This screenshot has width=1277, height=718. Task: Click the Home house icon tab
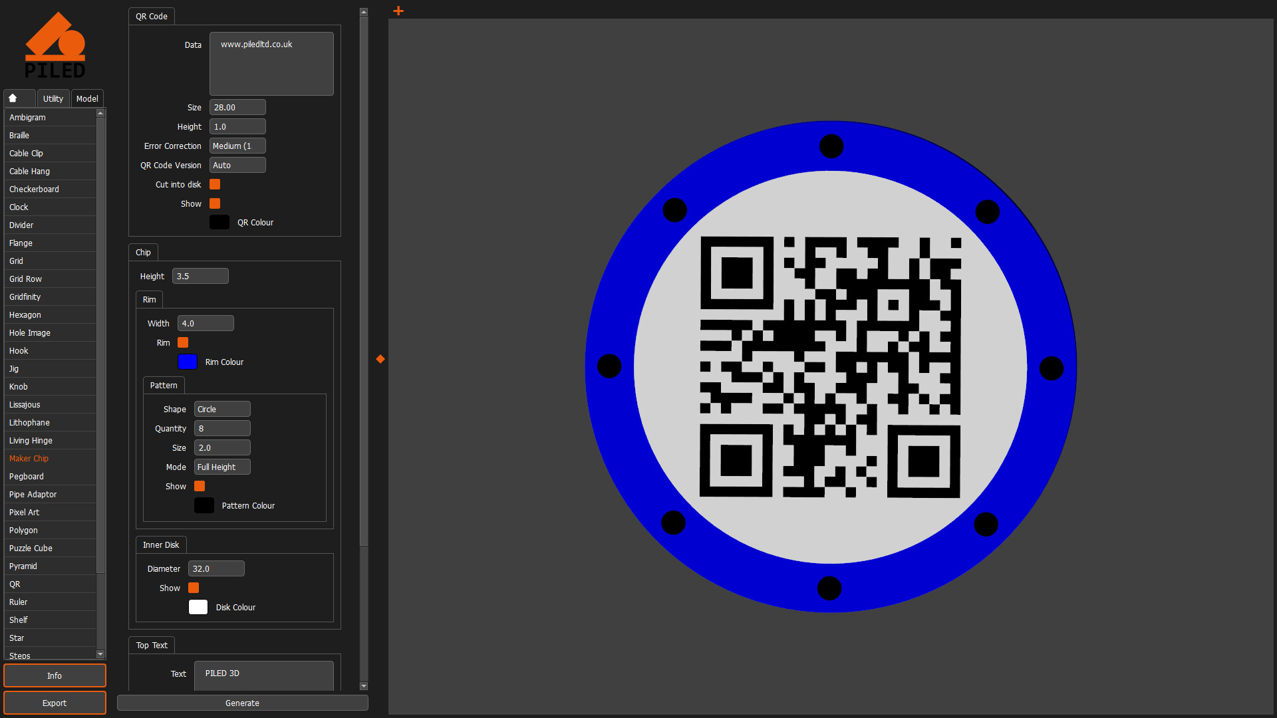[x=19, y=98]
